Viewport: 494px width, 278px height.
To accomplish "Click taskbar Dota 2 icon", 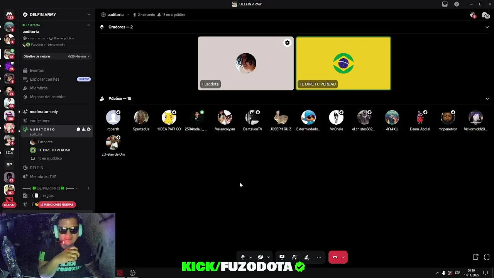I will tap(120, 273).
